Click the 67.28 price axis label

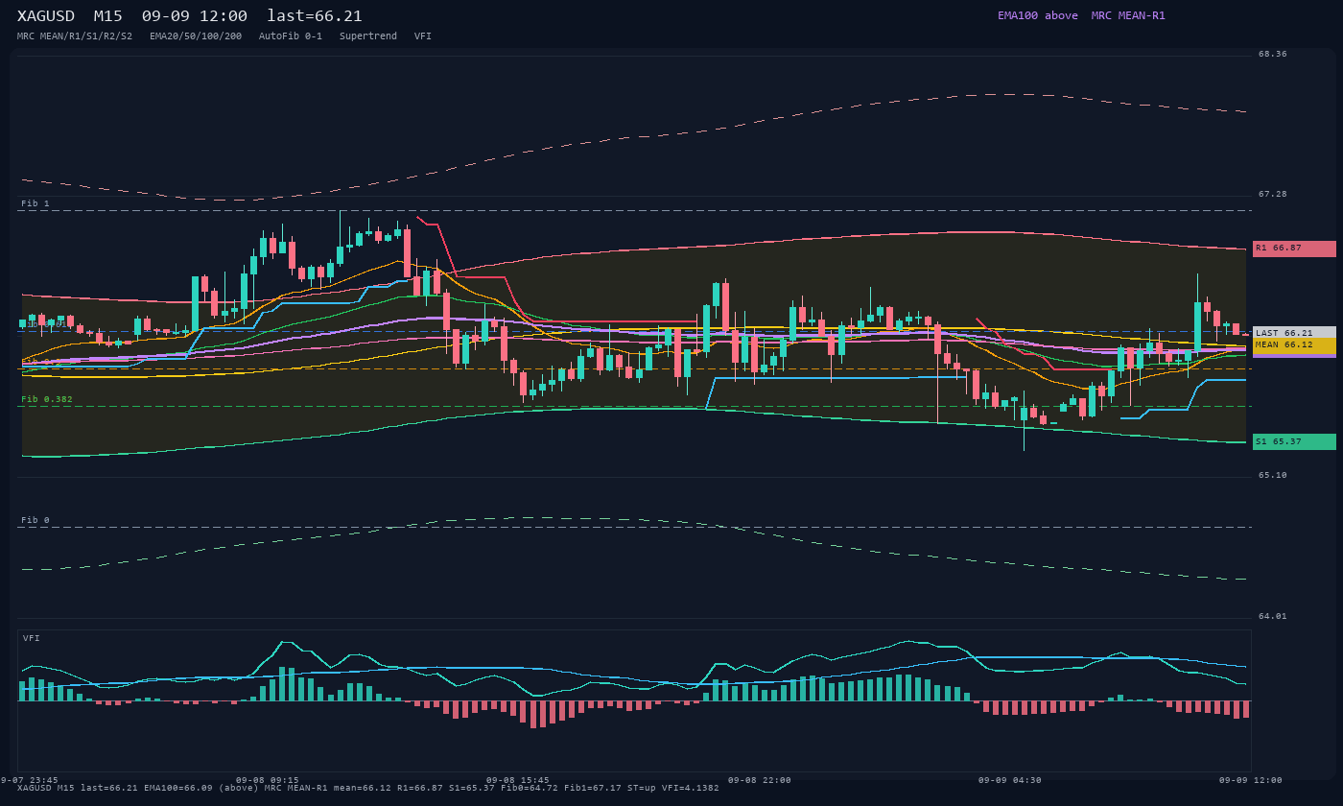(x=1273, y=195)
